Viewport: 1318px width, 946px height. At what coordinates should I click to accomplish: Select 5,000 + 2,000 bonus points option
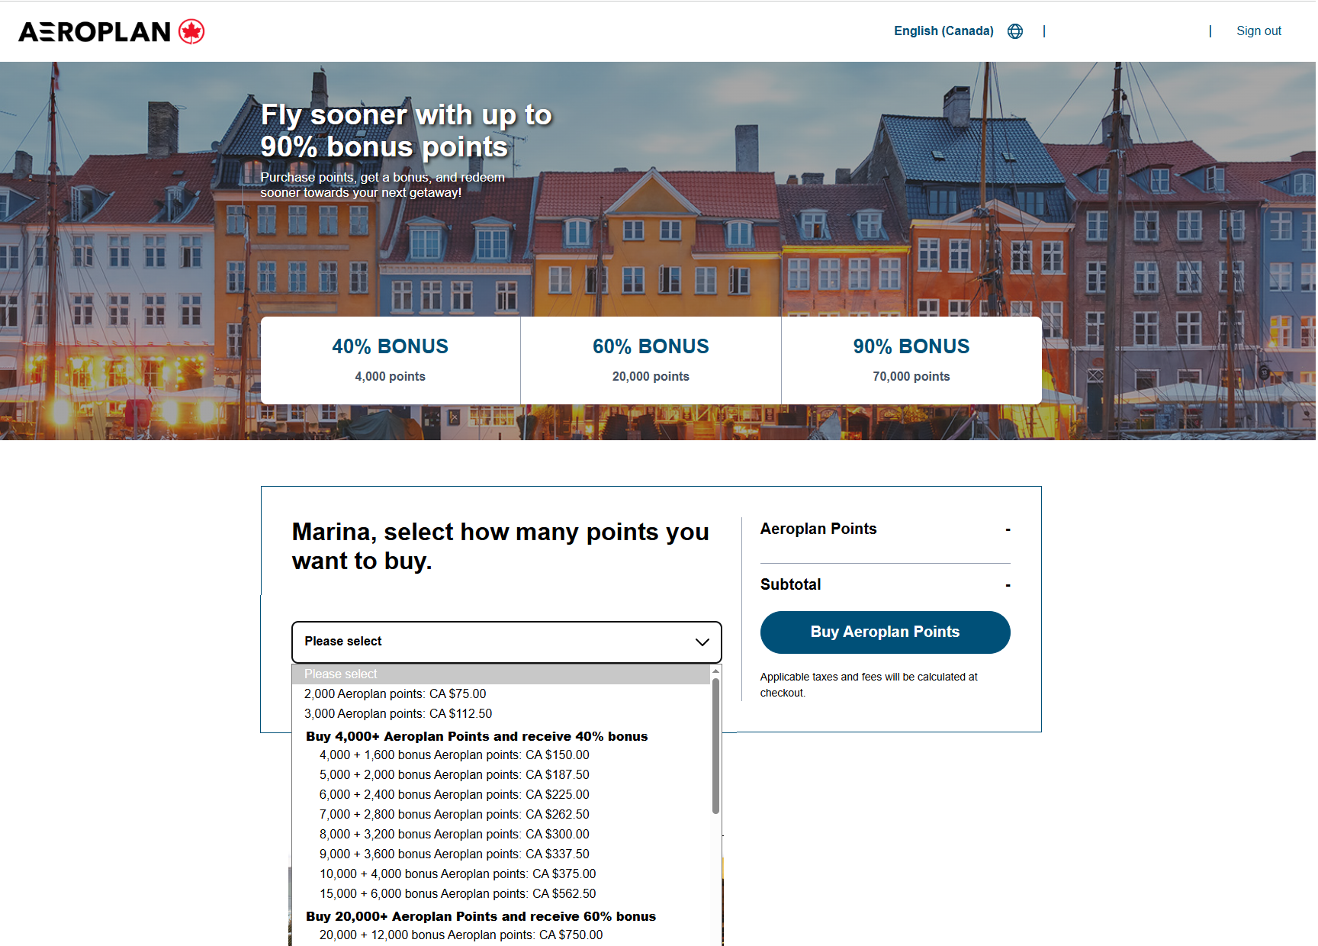point(454,774)
